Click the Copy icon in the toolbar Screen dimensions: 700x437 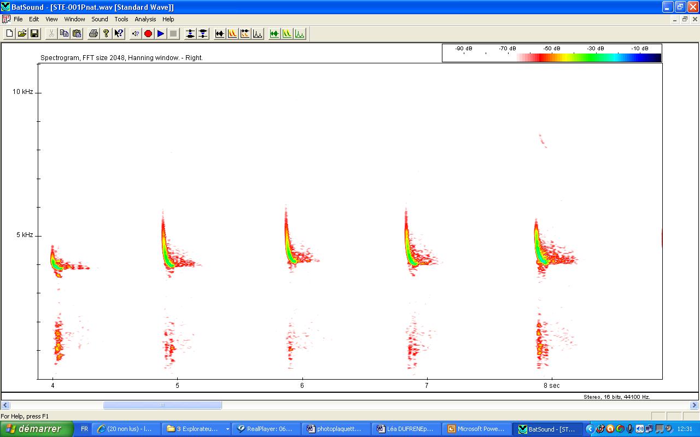(64, 34)
